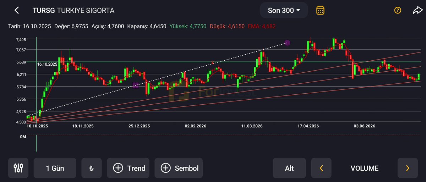Screen dimensions: 426x182
Task: Add a Sembol to the chart
Action: (179, 168)
